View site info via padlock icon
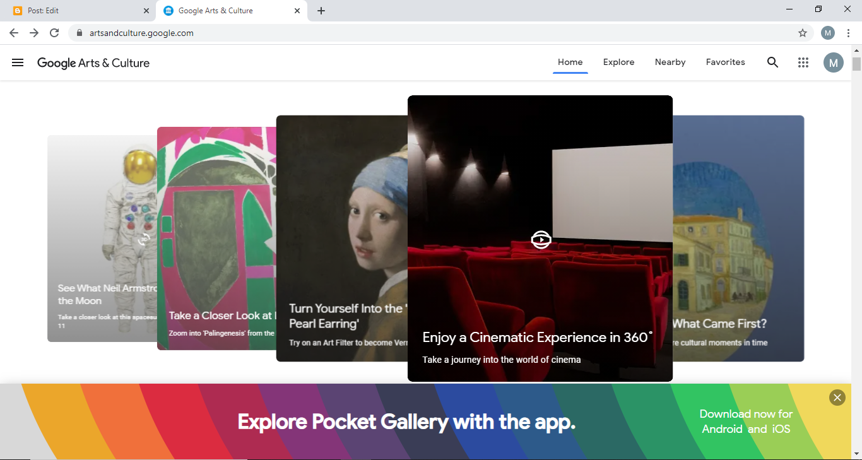The image size is (862, 460). (79, 33)
